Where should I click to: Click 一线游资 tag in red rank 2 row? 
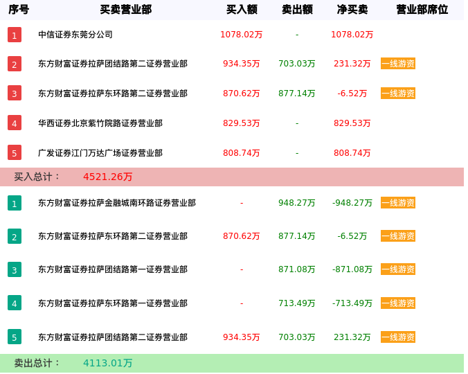[398, 64]
